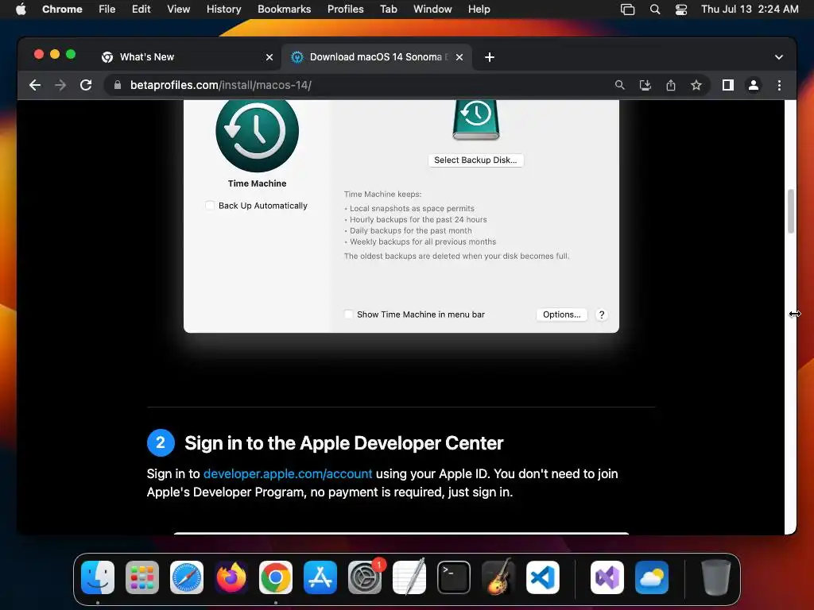
Task: Launch Visual Studio Code from the Dock
Action: (x=543, y=577)
